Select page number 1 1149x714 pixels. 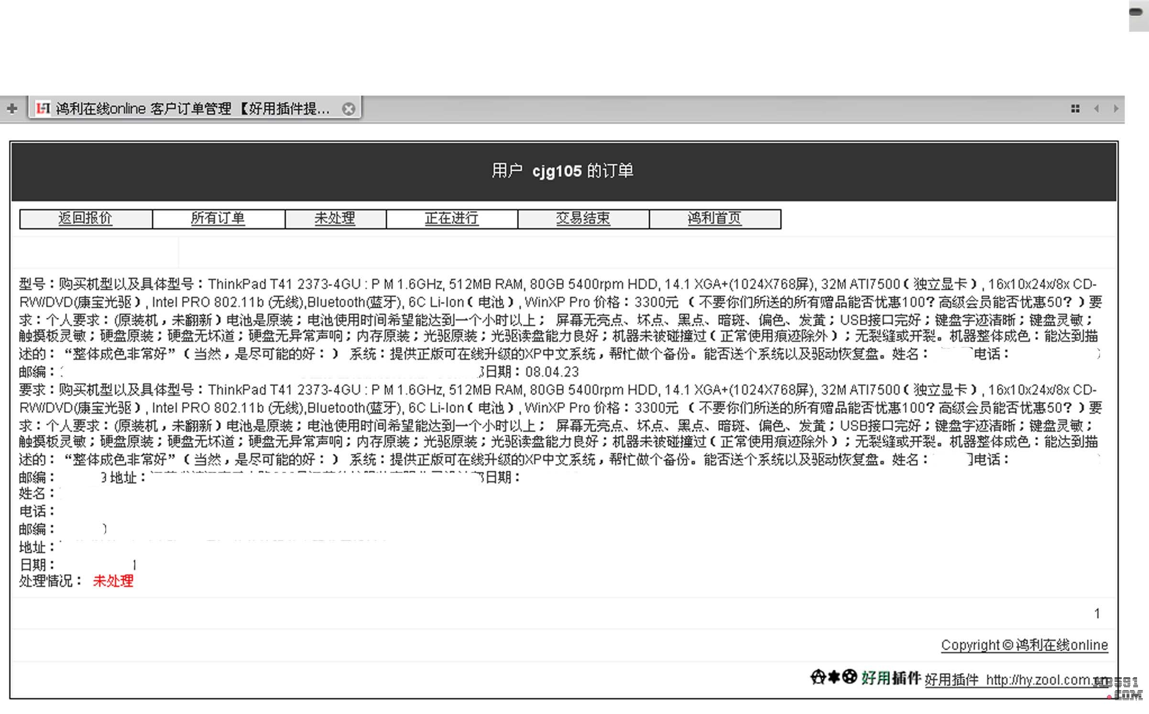coord(1097,614)
